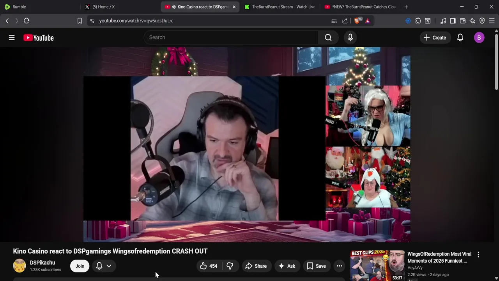Open WingsOfRedemption Most Viral Moments thumbnail

(x=377, y=265)
